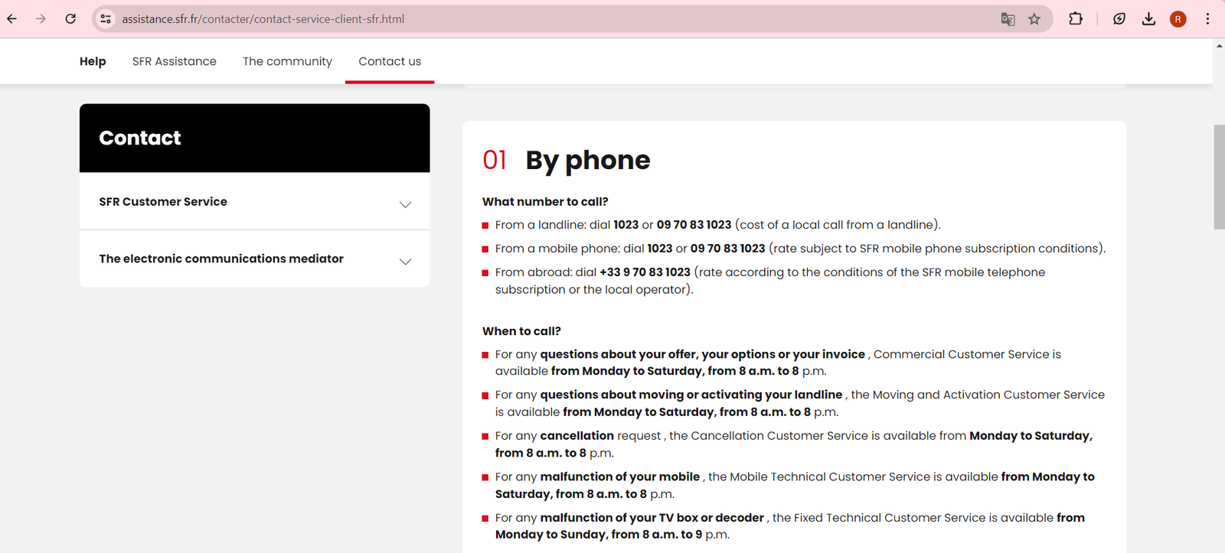
Task: Click the malfunction of your mobile text
Action: [x=620, y=477]
